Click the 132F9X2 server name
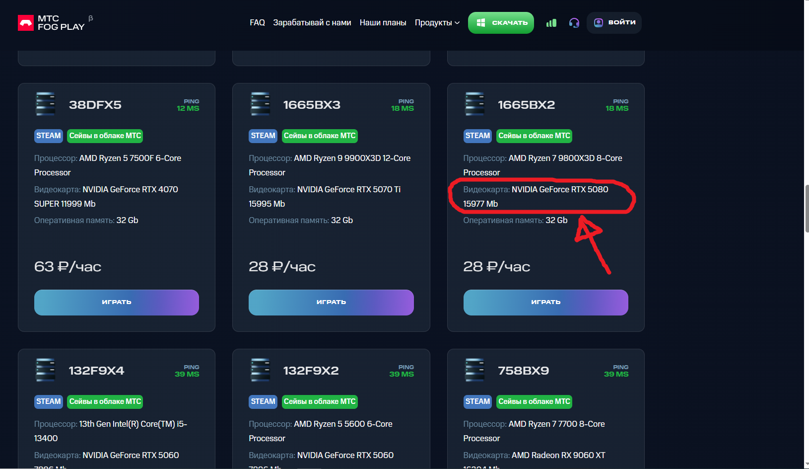The width and height of the screenshot is (809, 469). coord(311,371)
